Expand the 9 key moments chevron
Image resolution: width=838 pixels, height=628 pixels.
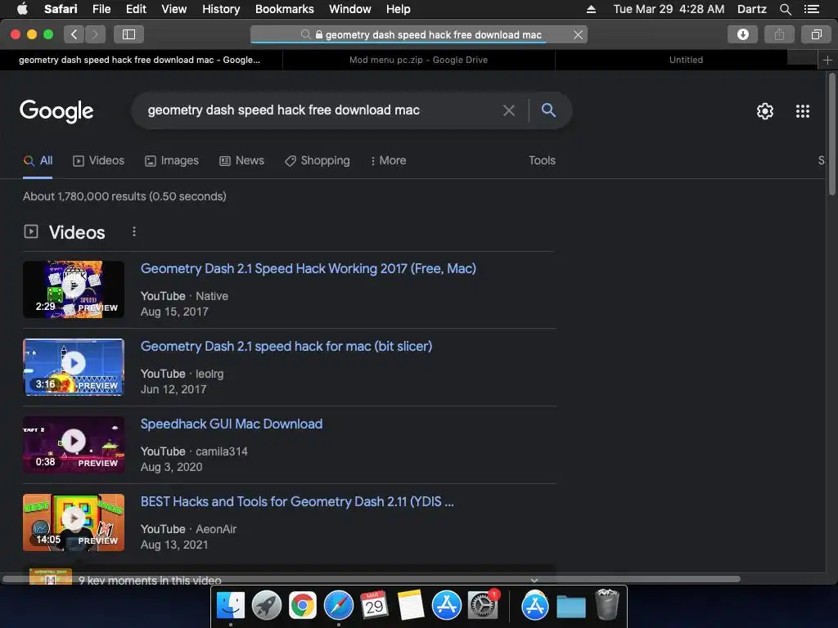click(x=534, y=580)
